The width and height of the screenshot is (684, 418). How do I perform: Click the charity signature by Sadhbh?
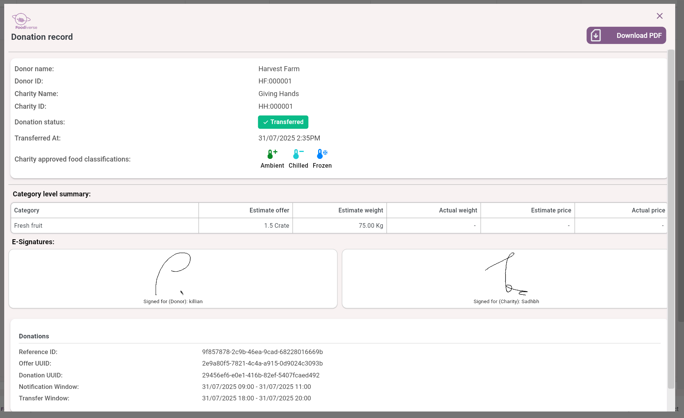click(x=506, y=273)
